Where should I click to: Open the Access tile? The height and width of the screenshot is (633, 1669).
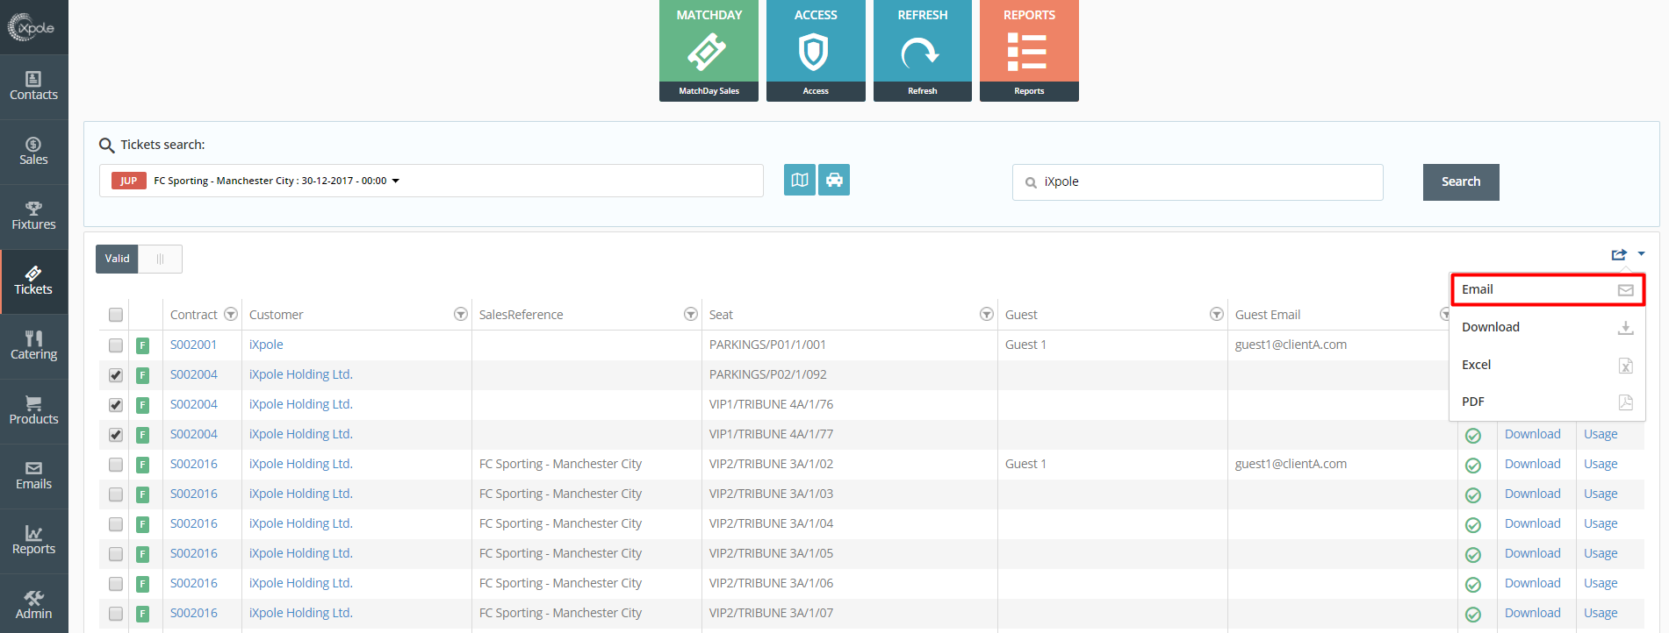pyautogui.click(x=816, y=51)
